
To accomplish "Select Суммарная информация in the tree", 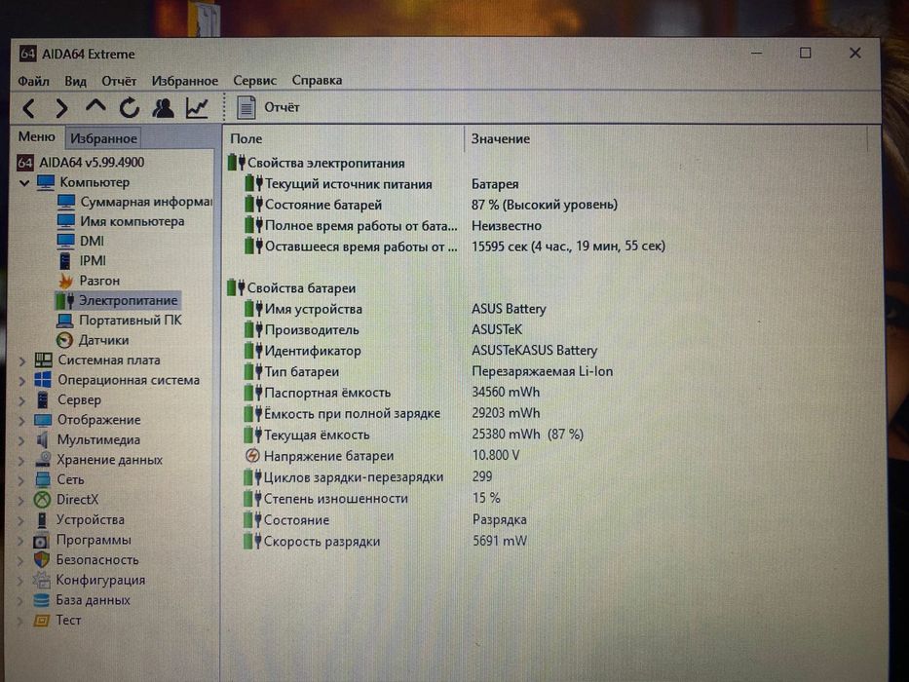I will (x=134, y=202).
